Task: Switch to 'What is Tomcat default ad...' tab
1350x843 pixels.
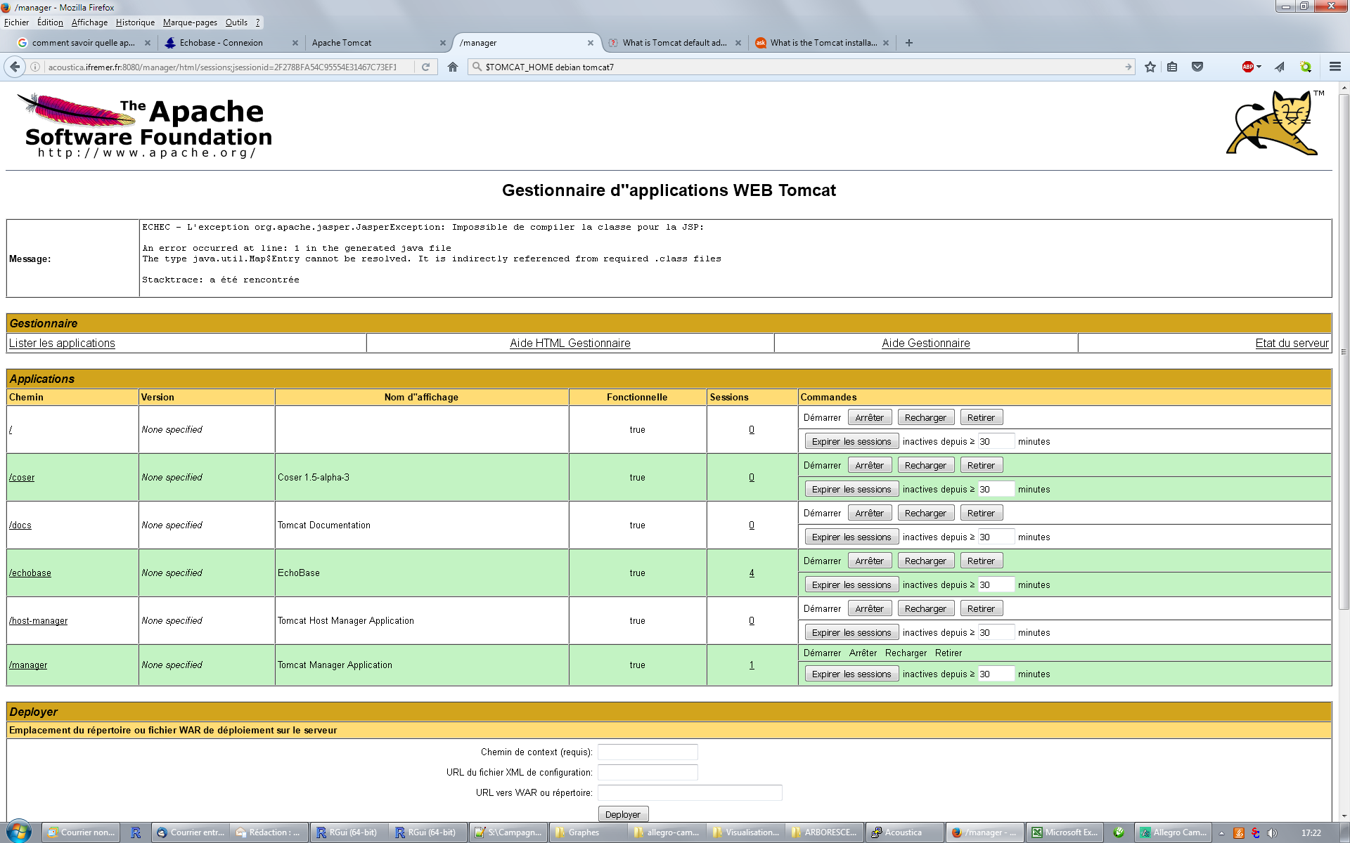Action: tap(674, 43)
